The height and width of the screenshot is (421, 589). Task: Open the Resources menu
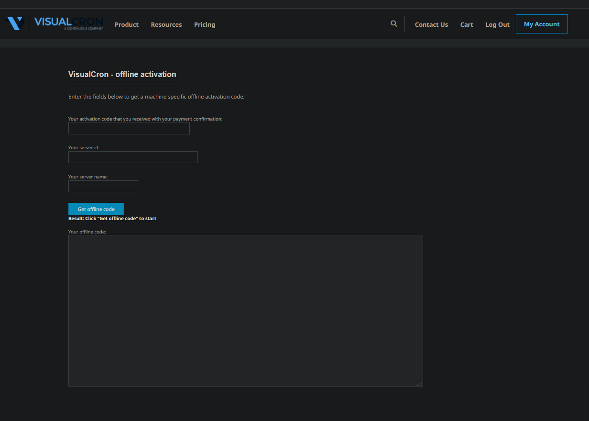point(166,24)
